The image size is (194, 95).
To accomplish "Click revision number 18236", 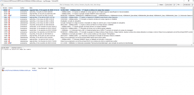I will [6, 27].
